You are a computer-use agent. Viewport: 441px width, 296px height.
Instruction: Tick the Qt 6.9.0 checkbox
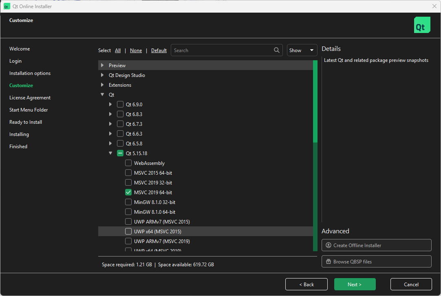coord(120,105)
